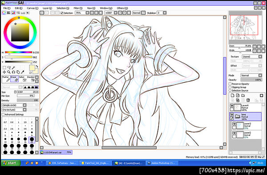The height and width of the screenshot is (175, 267).
Task: Open the Edit menu
Action: (19, 8)
